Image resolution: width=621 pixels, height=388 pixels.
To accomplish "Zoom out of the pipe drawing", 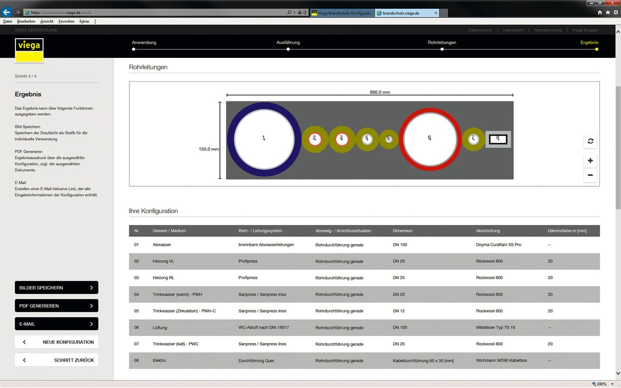I will (x=590, y=175).
